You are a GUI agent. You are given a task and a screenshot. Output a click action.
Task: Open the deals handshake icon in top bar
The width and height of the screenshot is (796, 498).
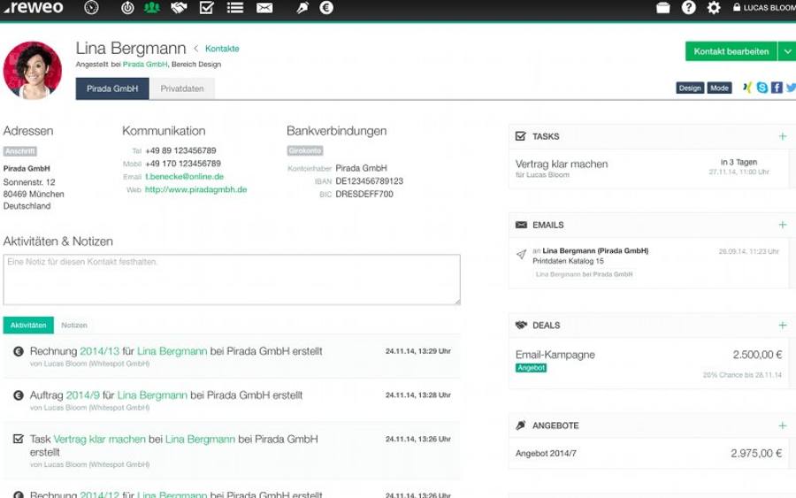(179, 8)
